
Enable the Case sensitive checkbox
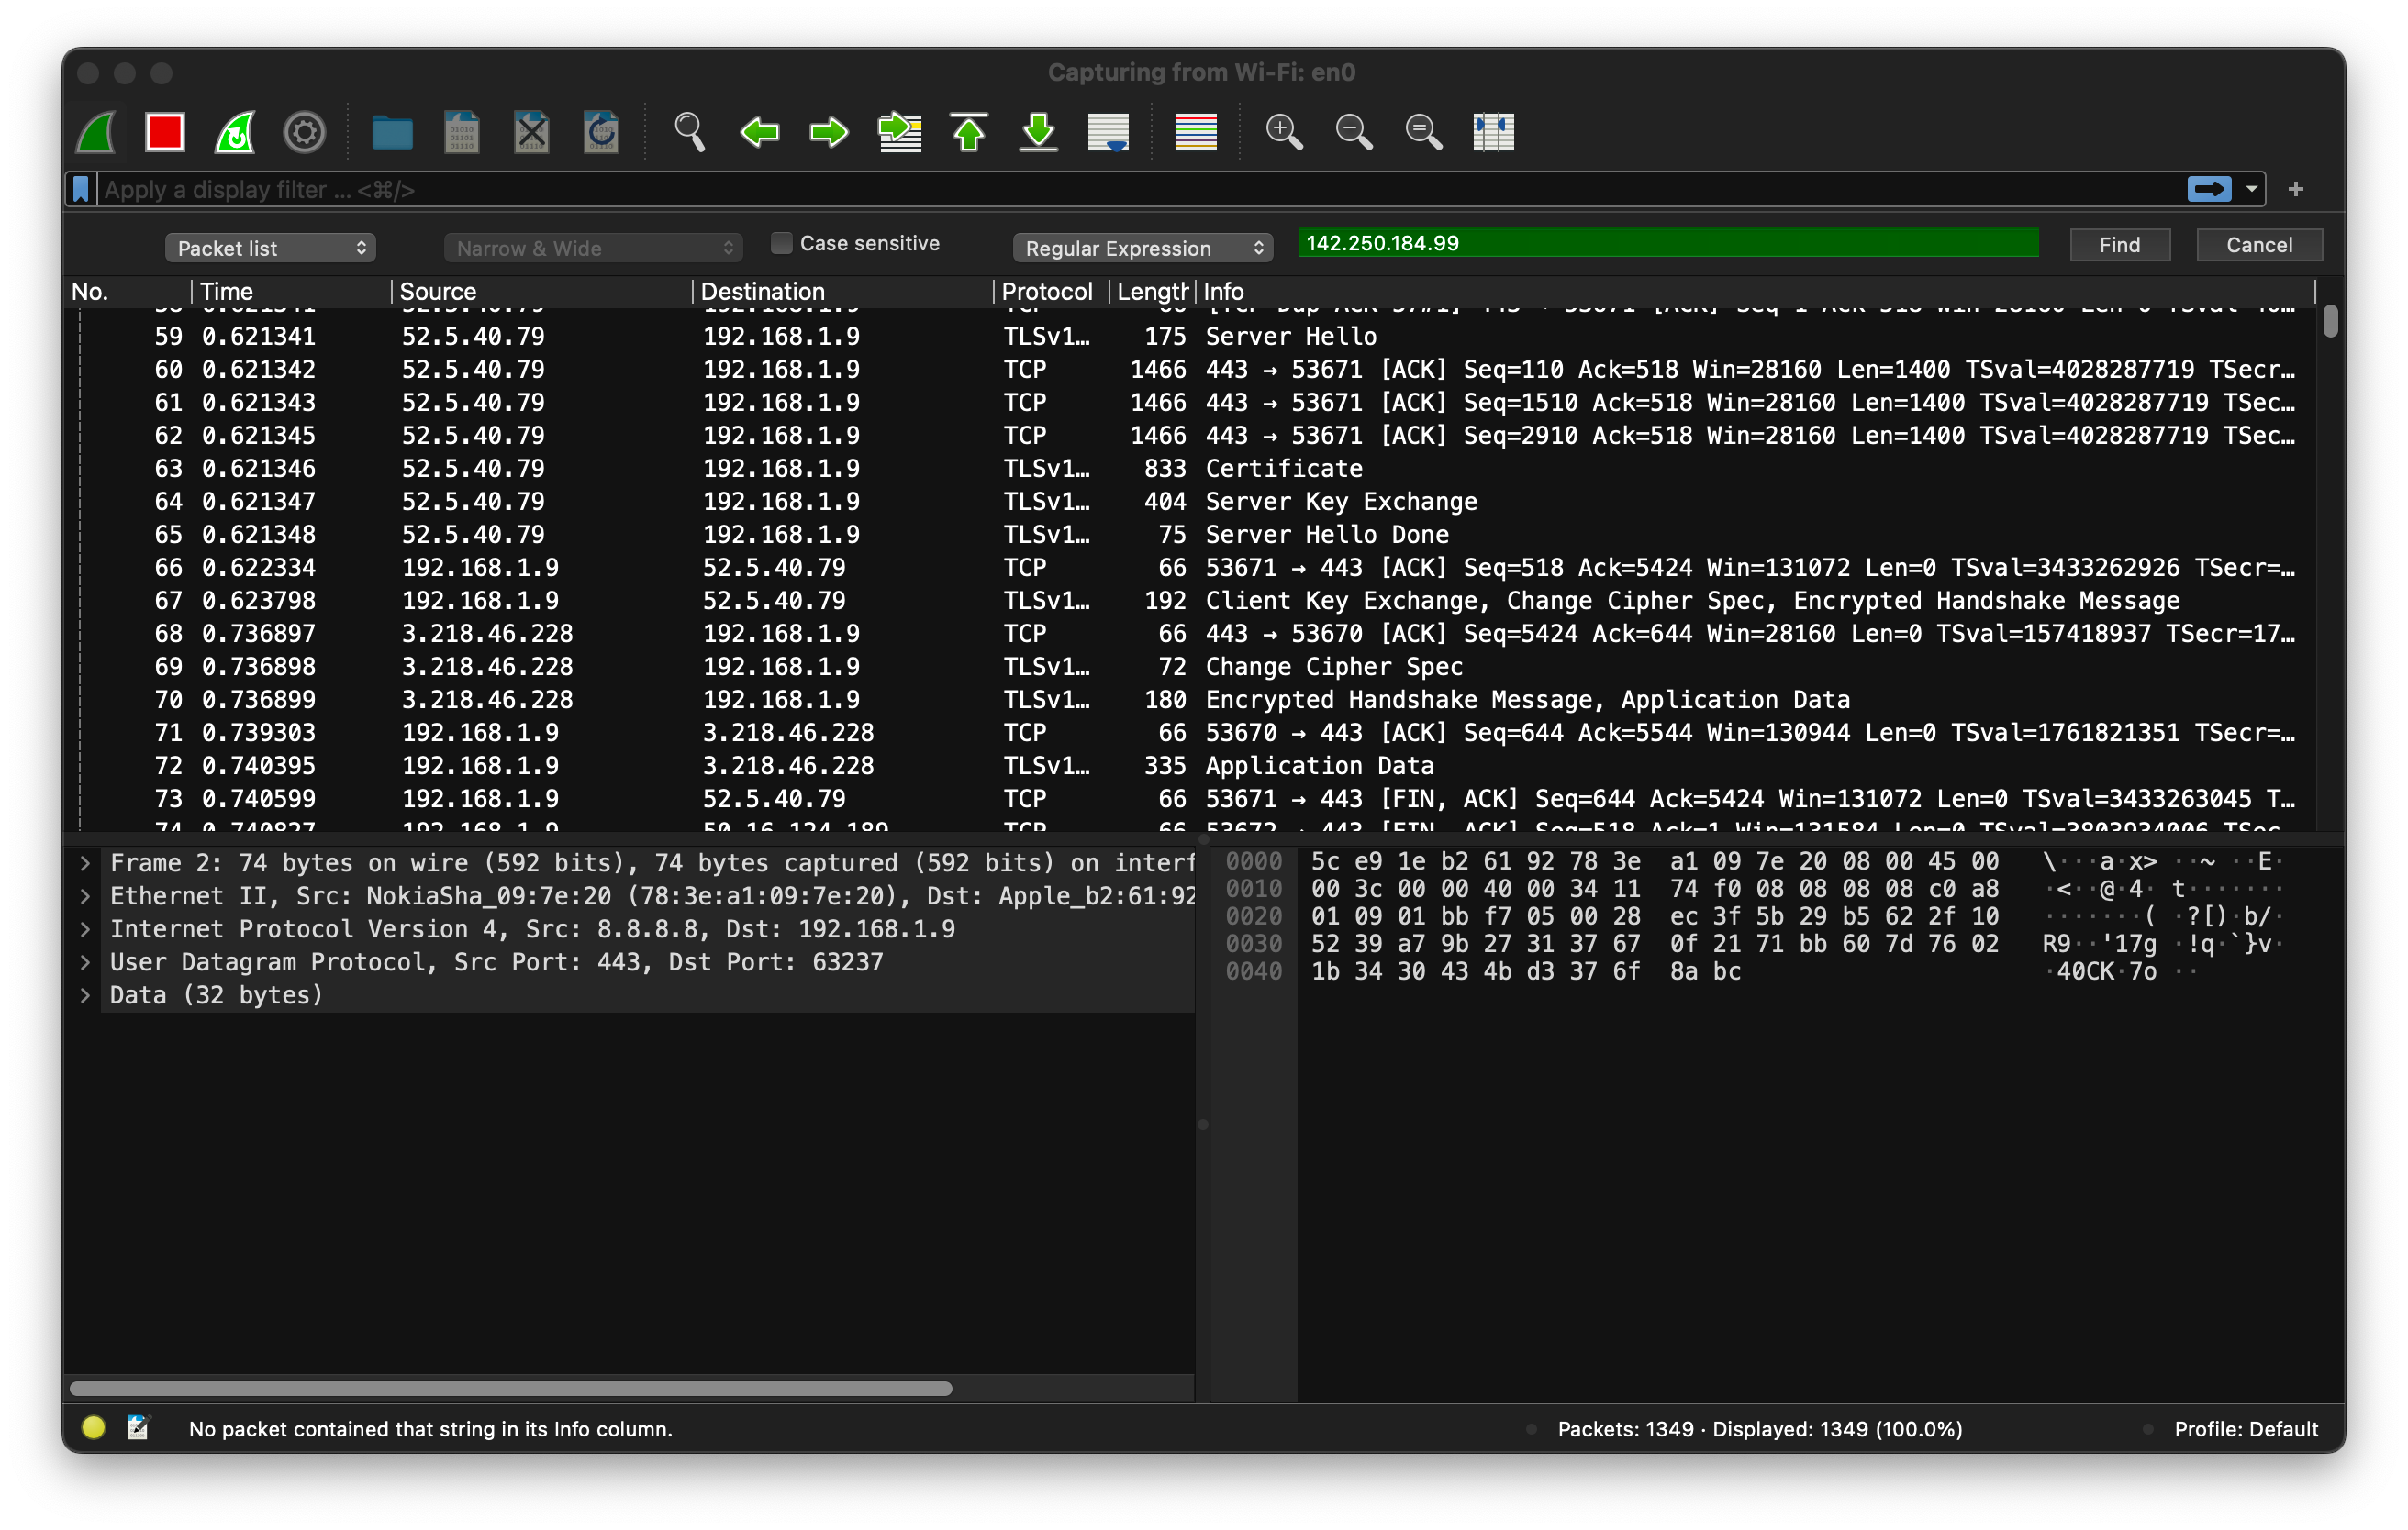(782, 243)
